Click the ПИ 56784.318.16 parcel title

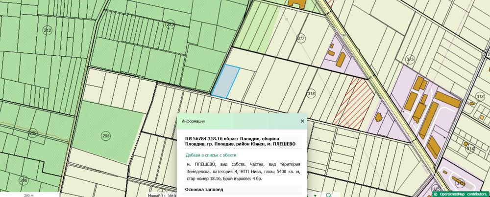(240, 141)
